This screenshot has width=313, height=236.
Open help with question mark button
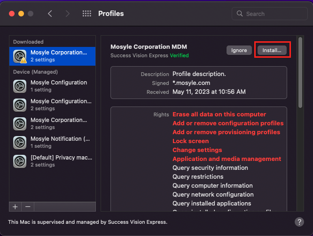pos(299,222)
